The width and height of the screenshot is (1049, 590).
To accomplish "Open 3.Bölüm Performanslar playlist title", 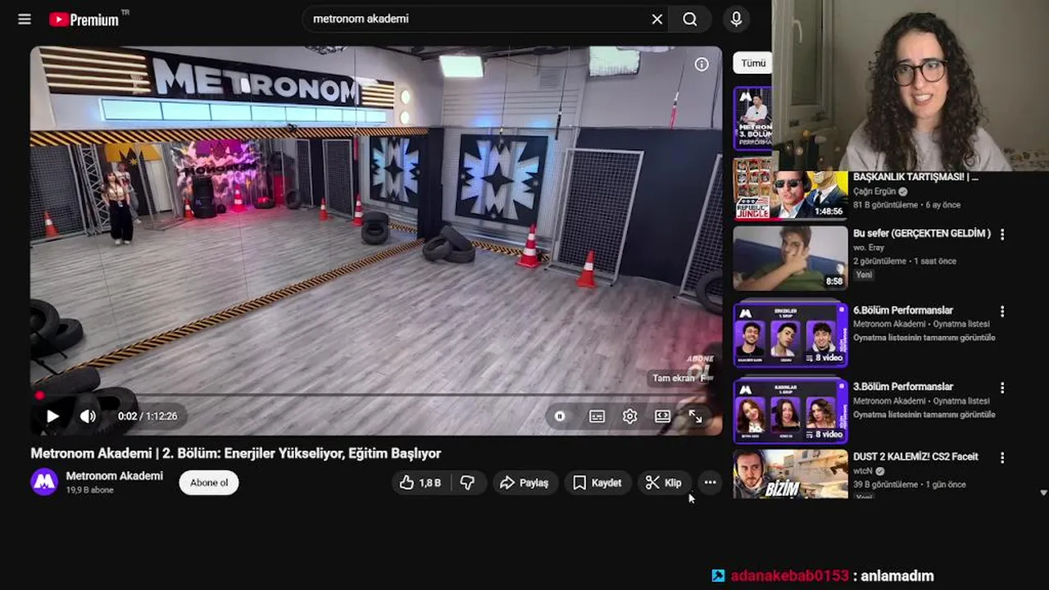I will coord(903,387).
